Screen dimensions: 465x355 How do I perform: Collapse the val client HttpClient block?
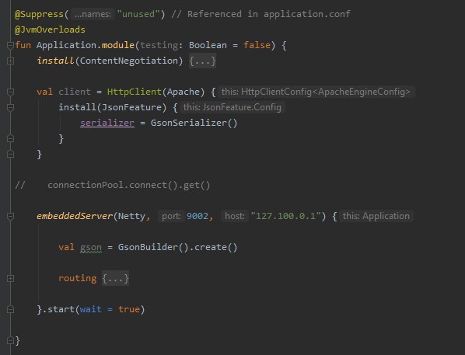tap(10, 92)
